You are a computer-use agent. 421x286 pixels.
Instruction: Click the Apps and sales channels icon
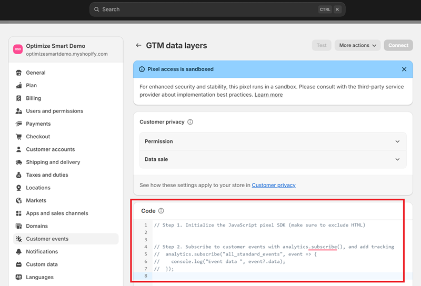[18, 213]
